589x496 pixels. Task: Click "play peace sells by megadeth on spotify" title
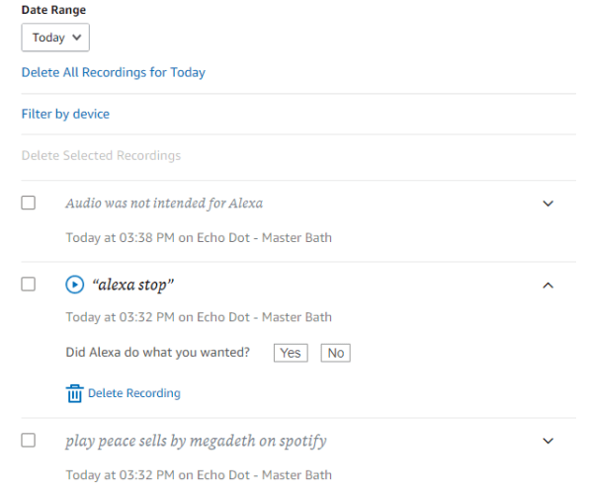[196, 441]
